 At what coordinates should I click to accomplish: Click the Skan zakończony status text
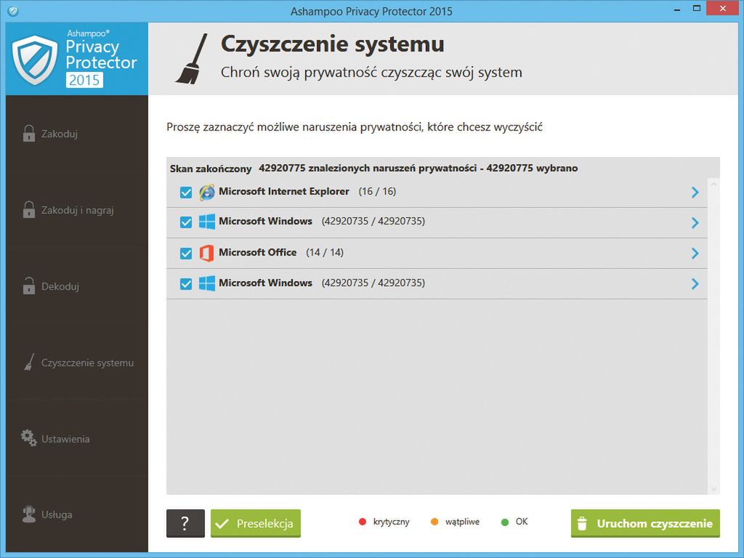211,169
